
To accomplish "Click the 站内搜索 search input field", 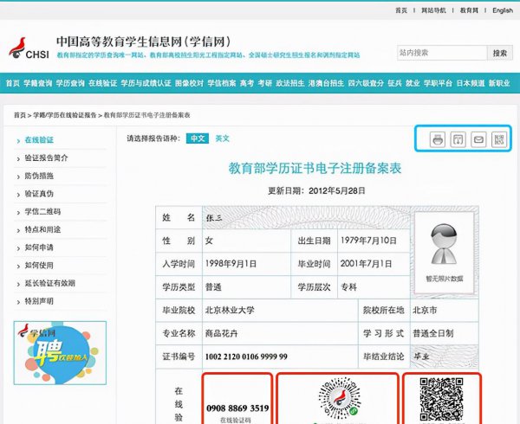I will [x=442, y=53].
